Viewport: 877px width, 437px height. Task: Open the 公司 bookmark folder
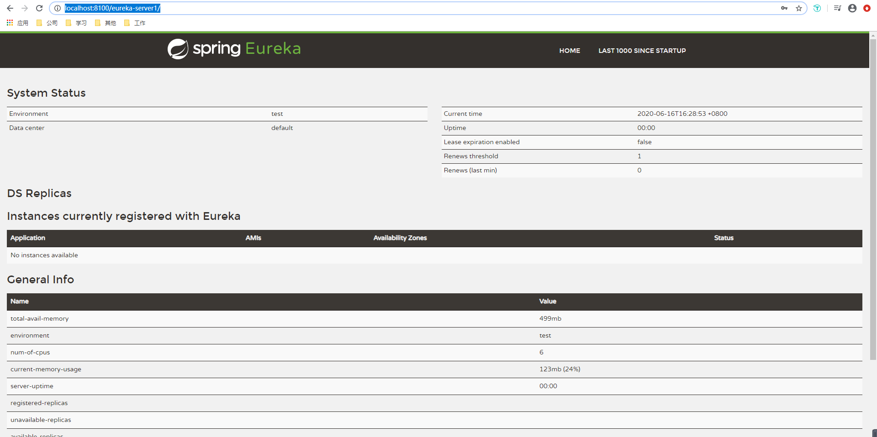tap(47, 23)
